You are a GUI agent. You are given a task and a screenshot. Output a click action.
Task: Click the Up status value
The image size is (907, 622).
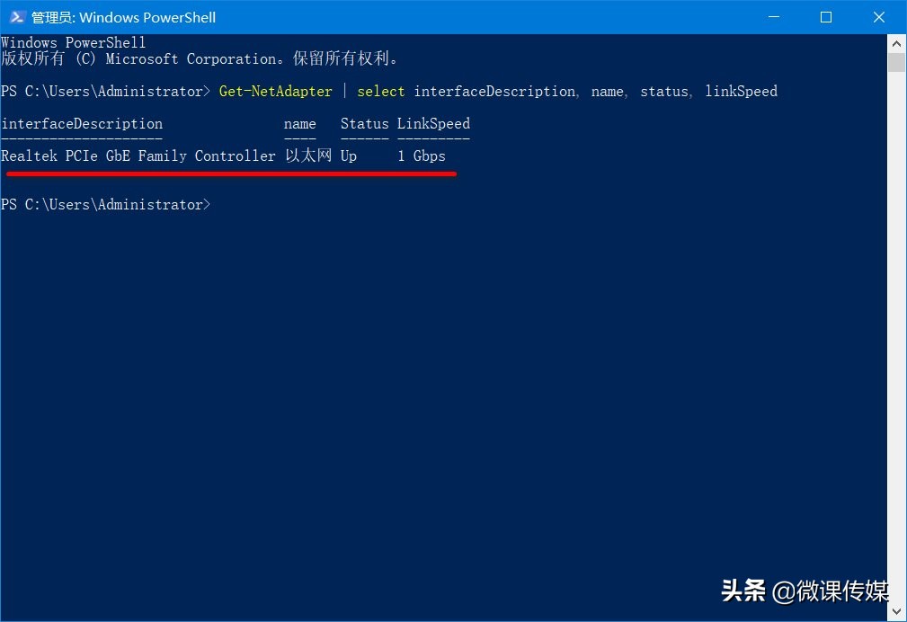(x=348, y=155)
